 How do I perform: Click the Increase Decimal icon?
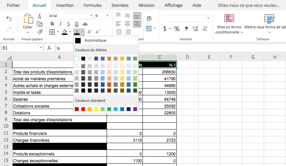tap(195, 29)
